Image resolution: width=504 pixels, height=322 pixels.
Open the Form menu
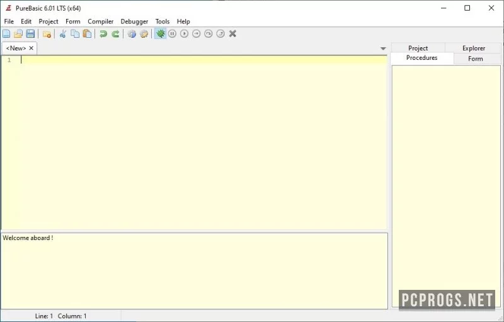(x=73, y=21)
